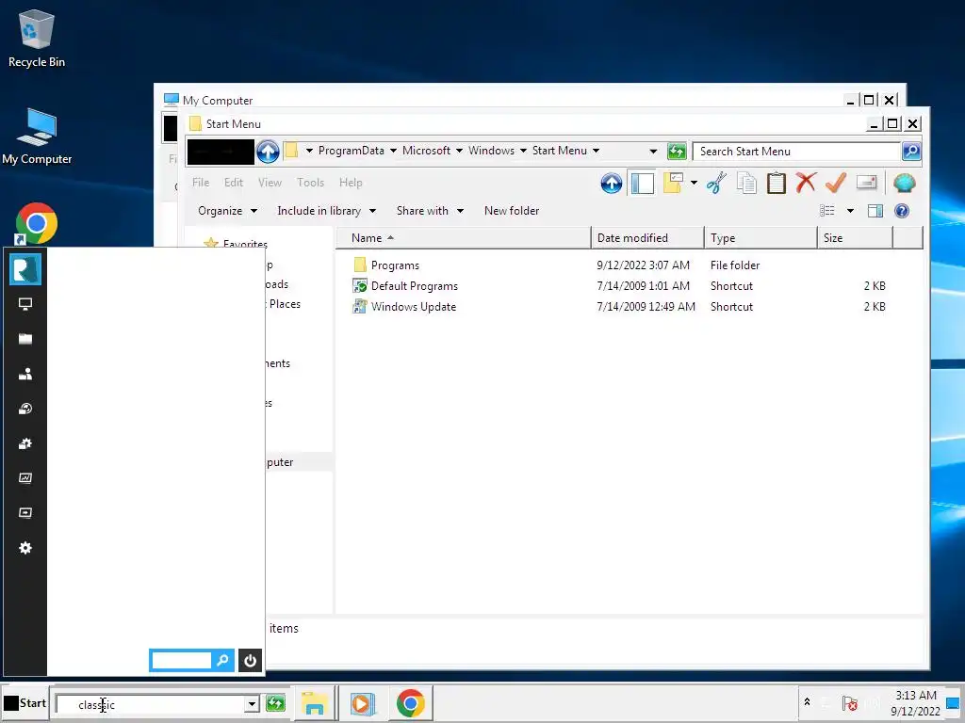Sort by the Date modified column header
The width and height of the screenshot is (965, 723).
tap(647, 238)
